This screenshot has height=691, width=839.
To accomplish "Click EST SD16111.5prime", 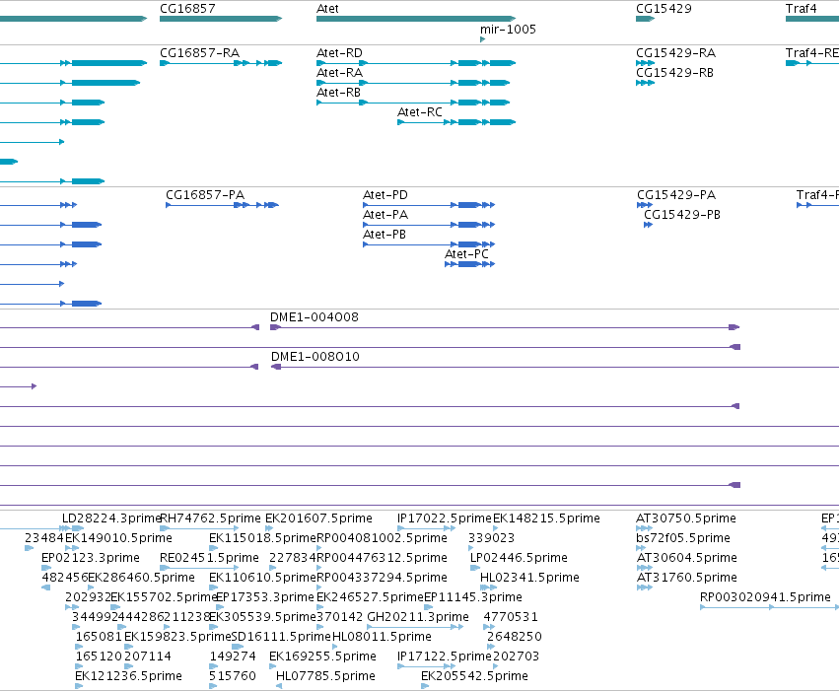I will click(x=281, y=637).
